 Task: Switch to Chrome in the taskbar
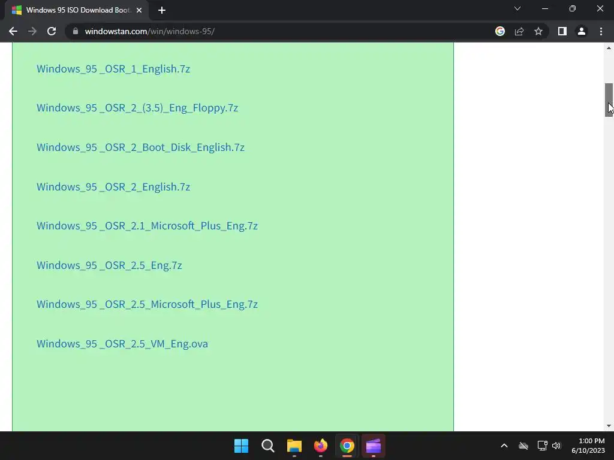pyautogui.click(x=347, y=446)
